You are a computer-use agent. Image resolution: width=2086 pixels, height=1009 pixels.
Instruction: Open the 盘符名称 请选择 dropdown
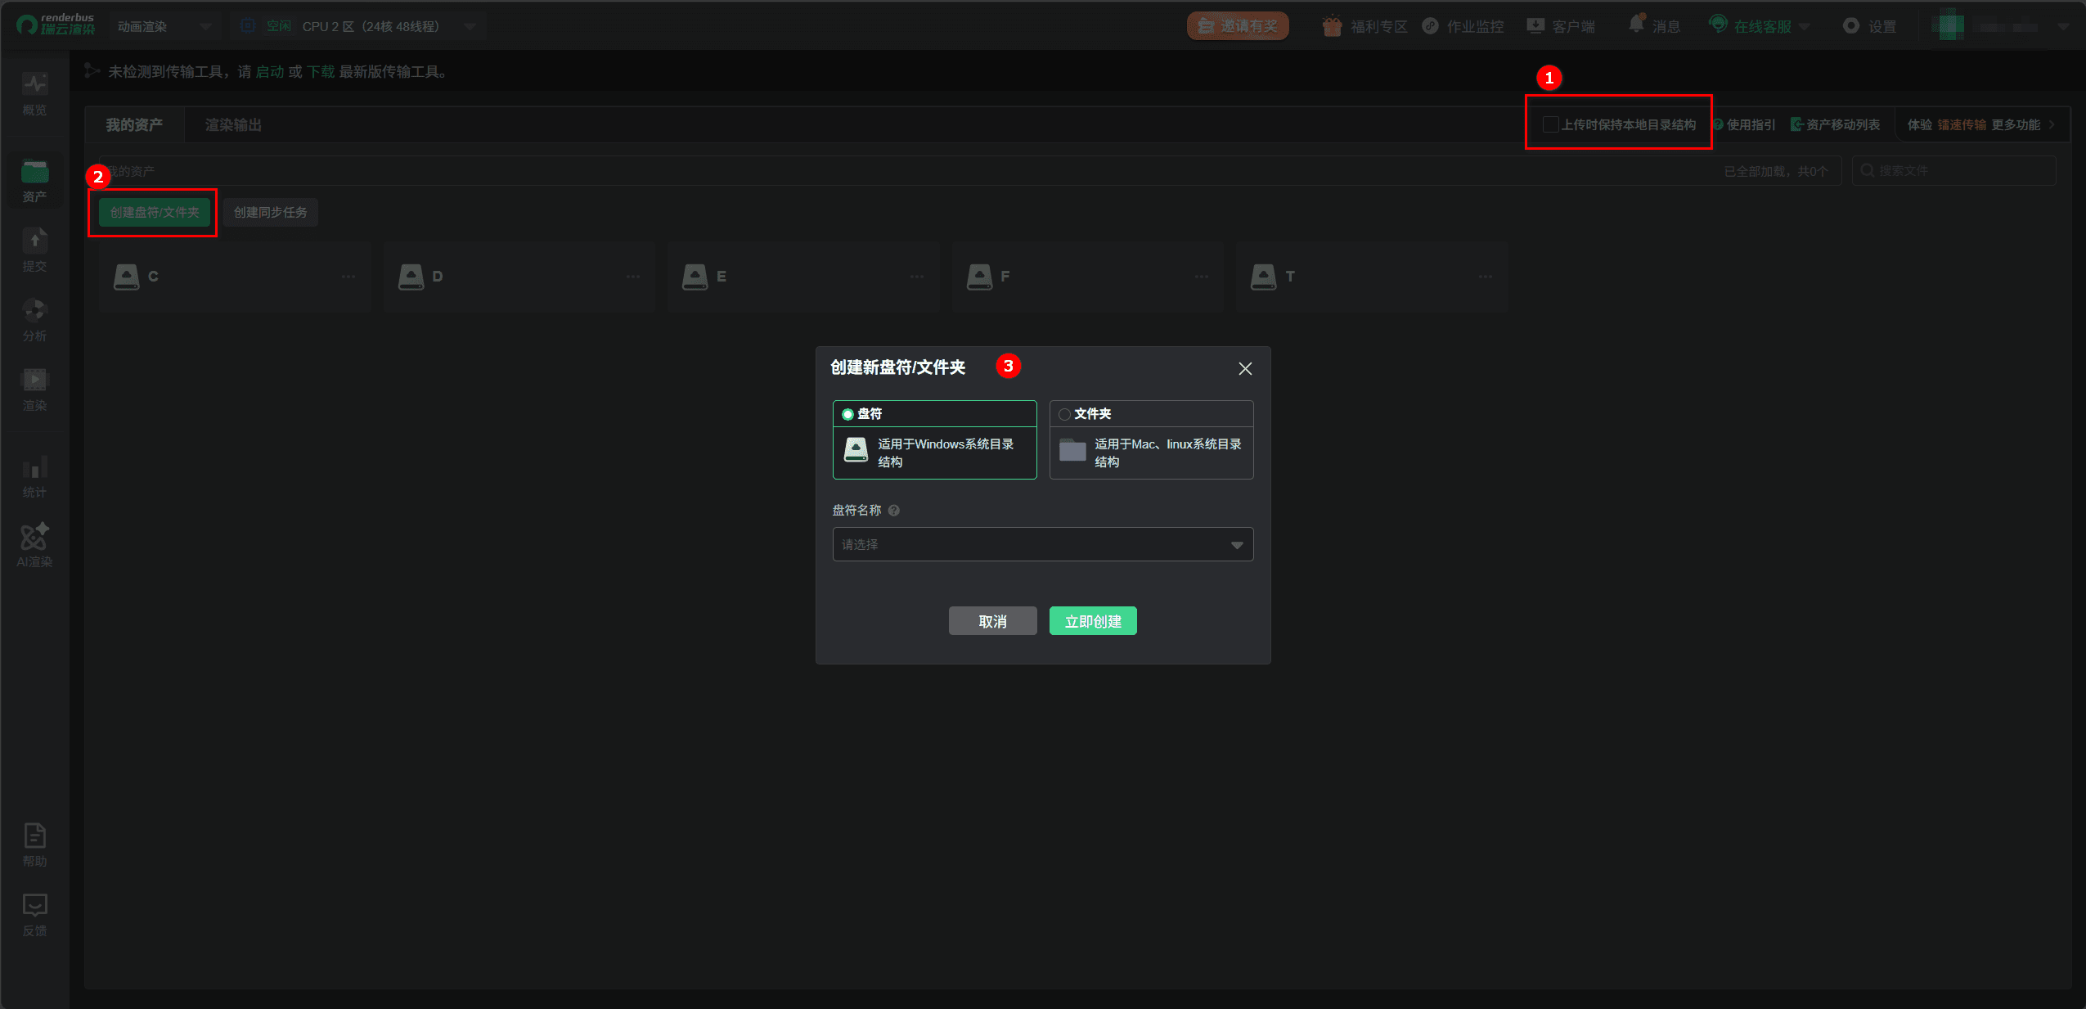(x=1043, y=544)
